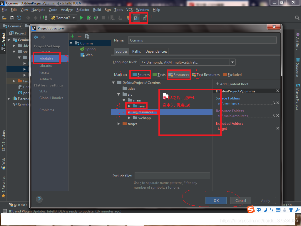Open the dialog help question mark
The width and height of the screenshot is (301, 226).
click(x=39, y=199)
